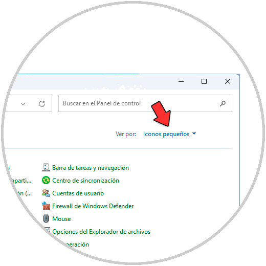Open Opciones del Explorador de archivos
The image size is (266, 266).
click(101, 232)
